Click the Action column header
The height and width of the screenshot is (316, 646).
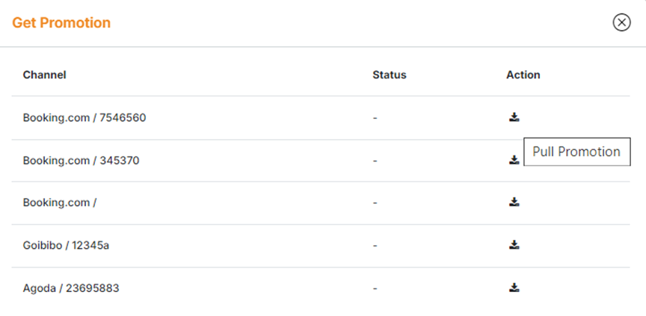pos(523,75)
